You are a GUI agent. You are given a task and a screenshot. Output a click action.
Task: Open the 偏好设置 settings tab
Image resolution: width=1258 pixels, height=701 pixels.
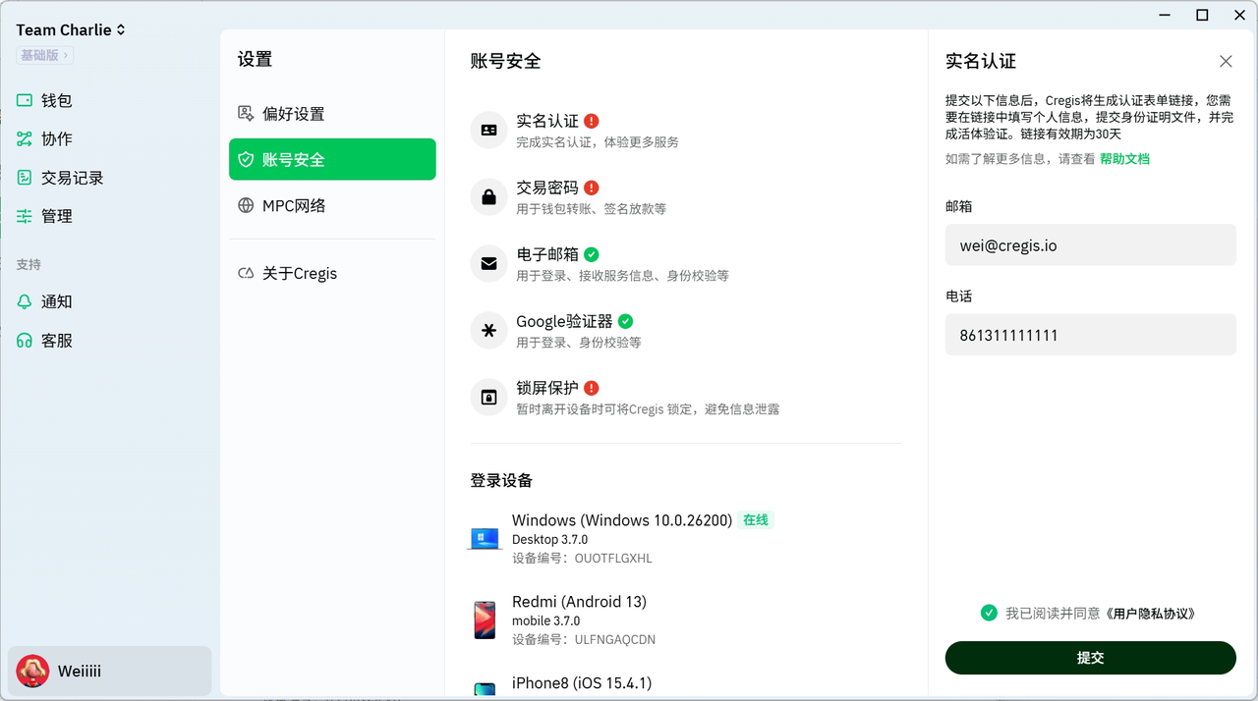(x=292, y=114)
